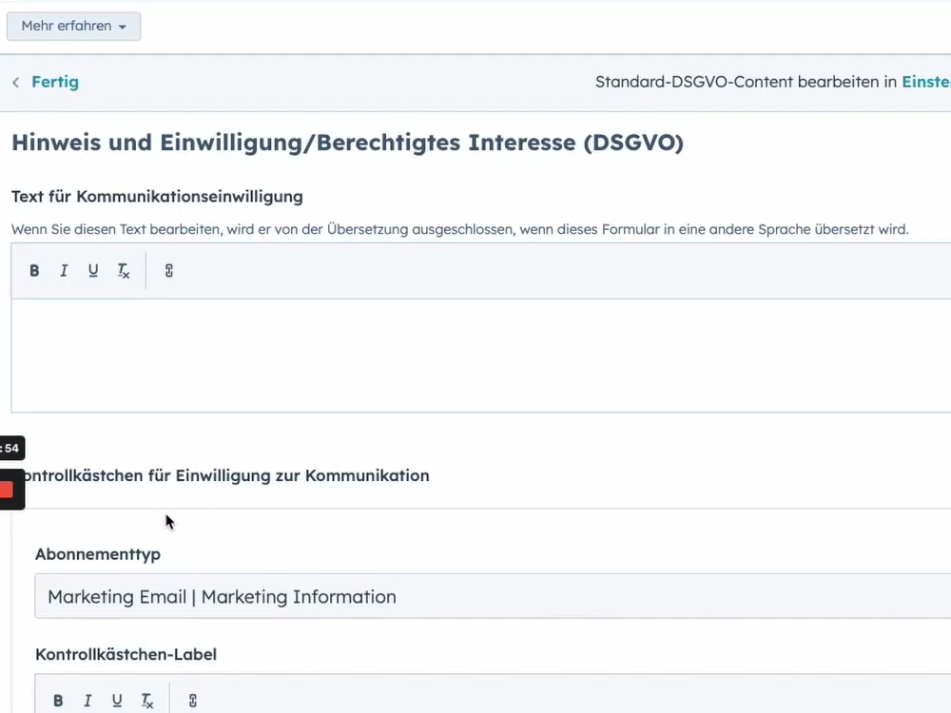Clear formatting in the Kontrollkästchen-Label editor
Image resolution: width=951 pixels, height=713 pixels.
click(x=146, y=700)
